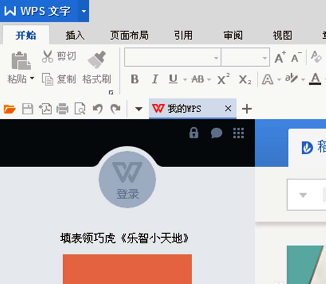
Task: Switch to the 插入 ribbon tab
Action: pyautogui.click(x=74, y=36)
